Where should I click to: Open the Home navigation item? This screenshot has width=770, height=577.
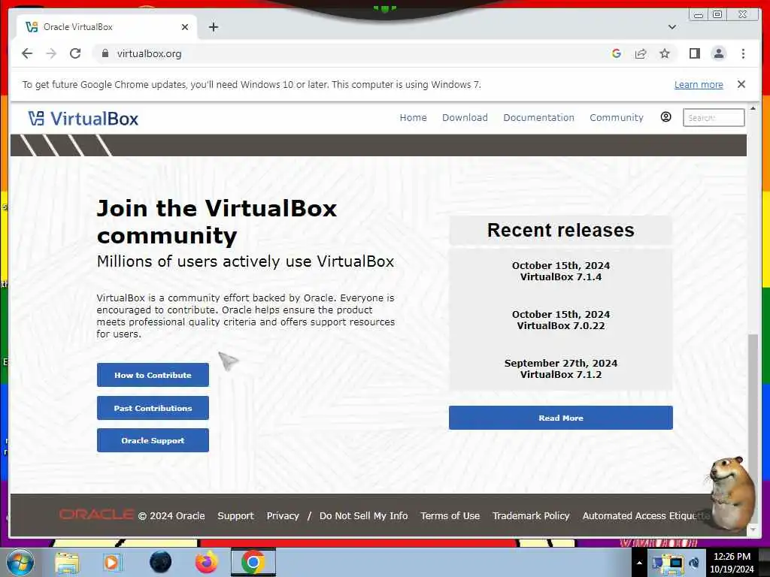tap(413, 118)
